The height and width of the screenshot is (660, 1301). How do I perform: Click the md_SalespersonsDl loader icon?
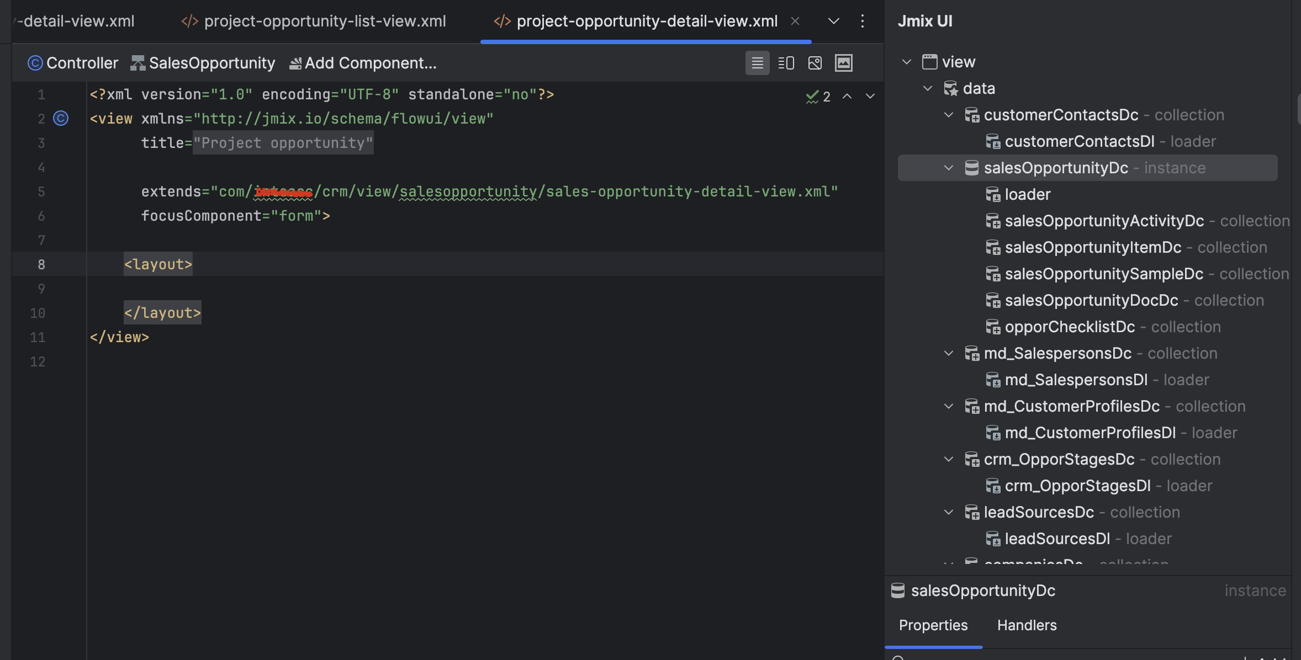[993, 380]
